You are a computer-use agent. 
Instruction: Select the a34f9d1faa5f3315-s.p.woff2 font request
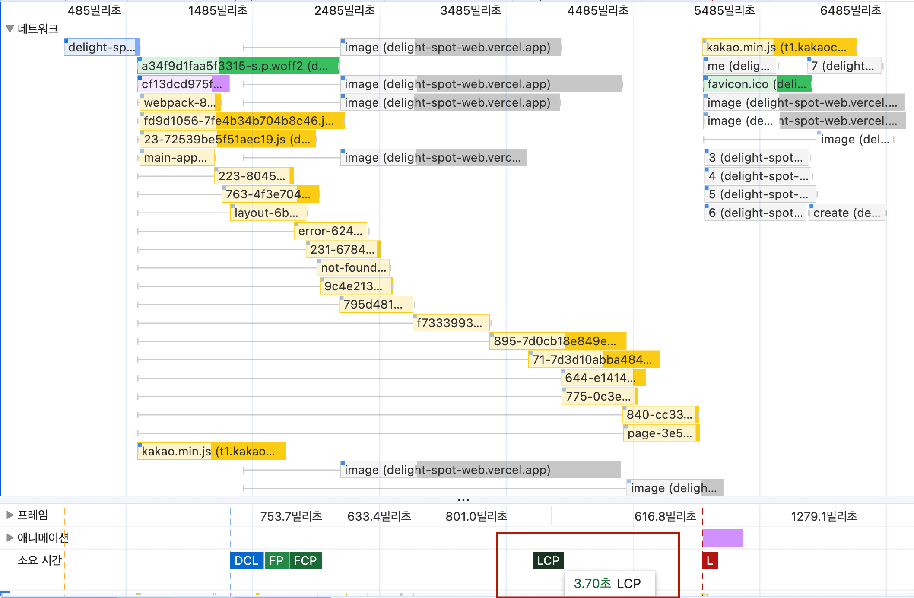(238, 66)
